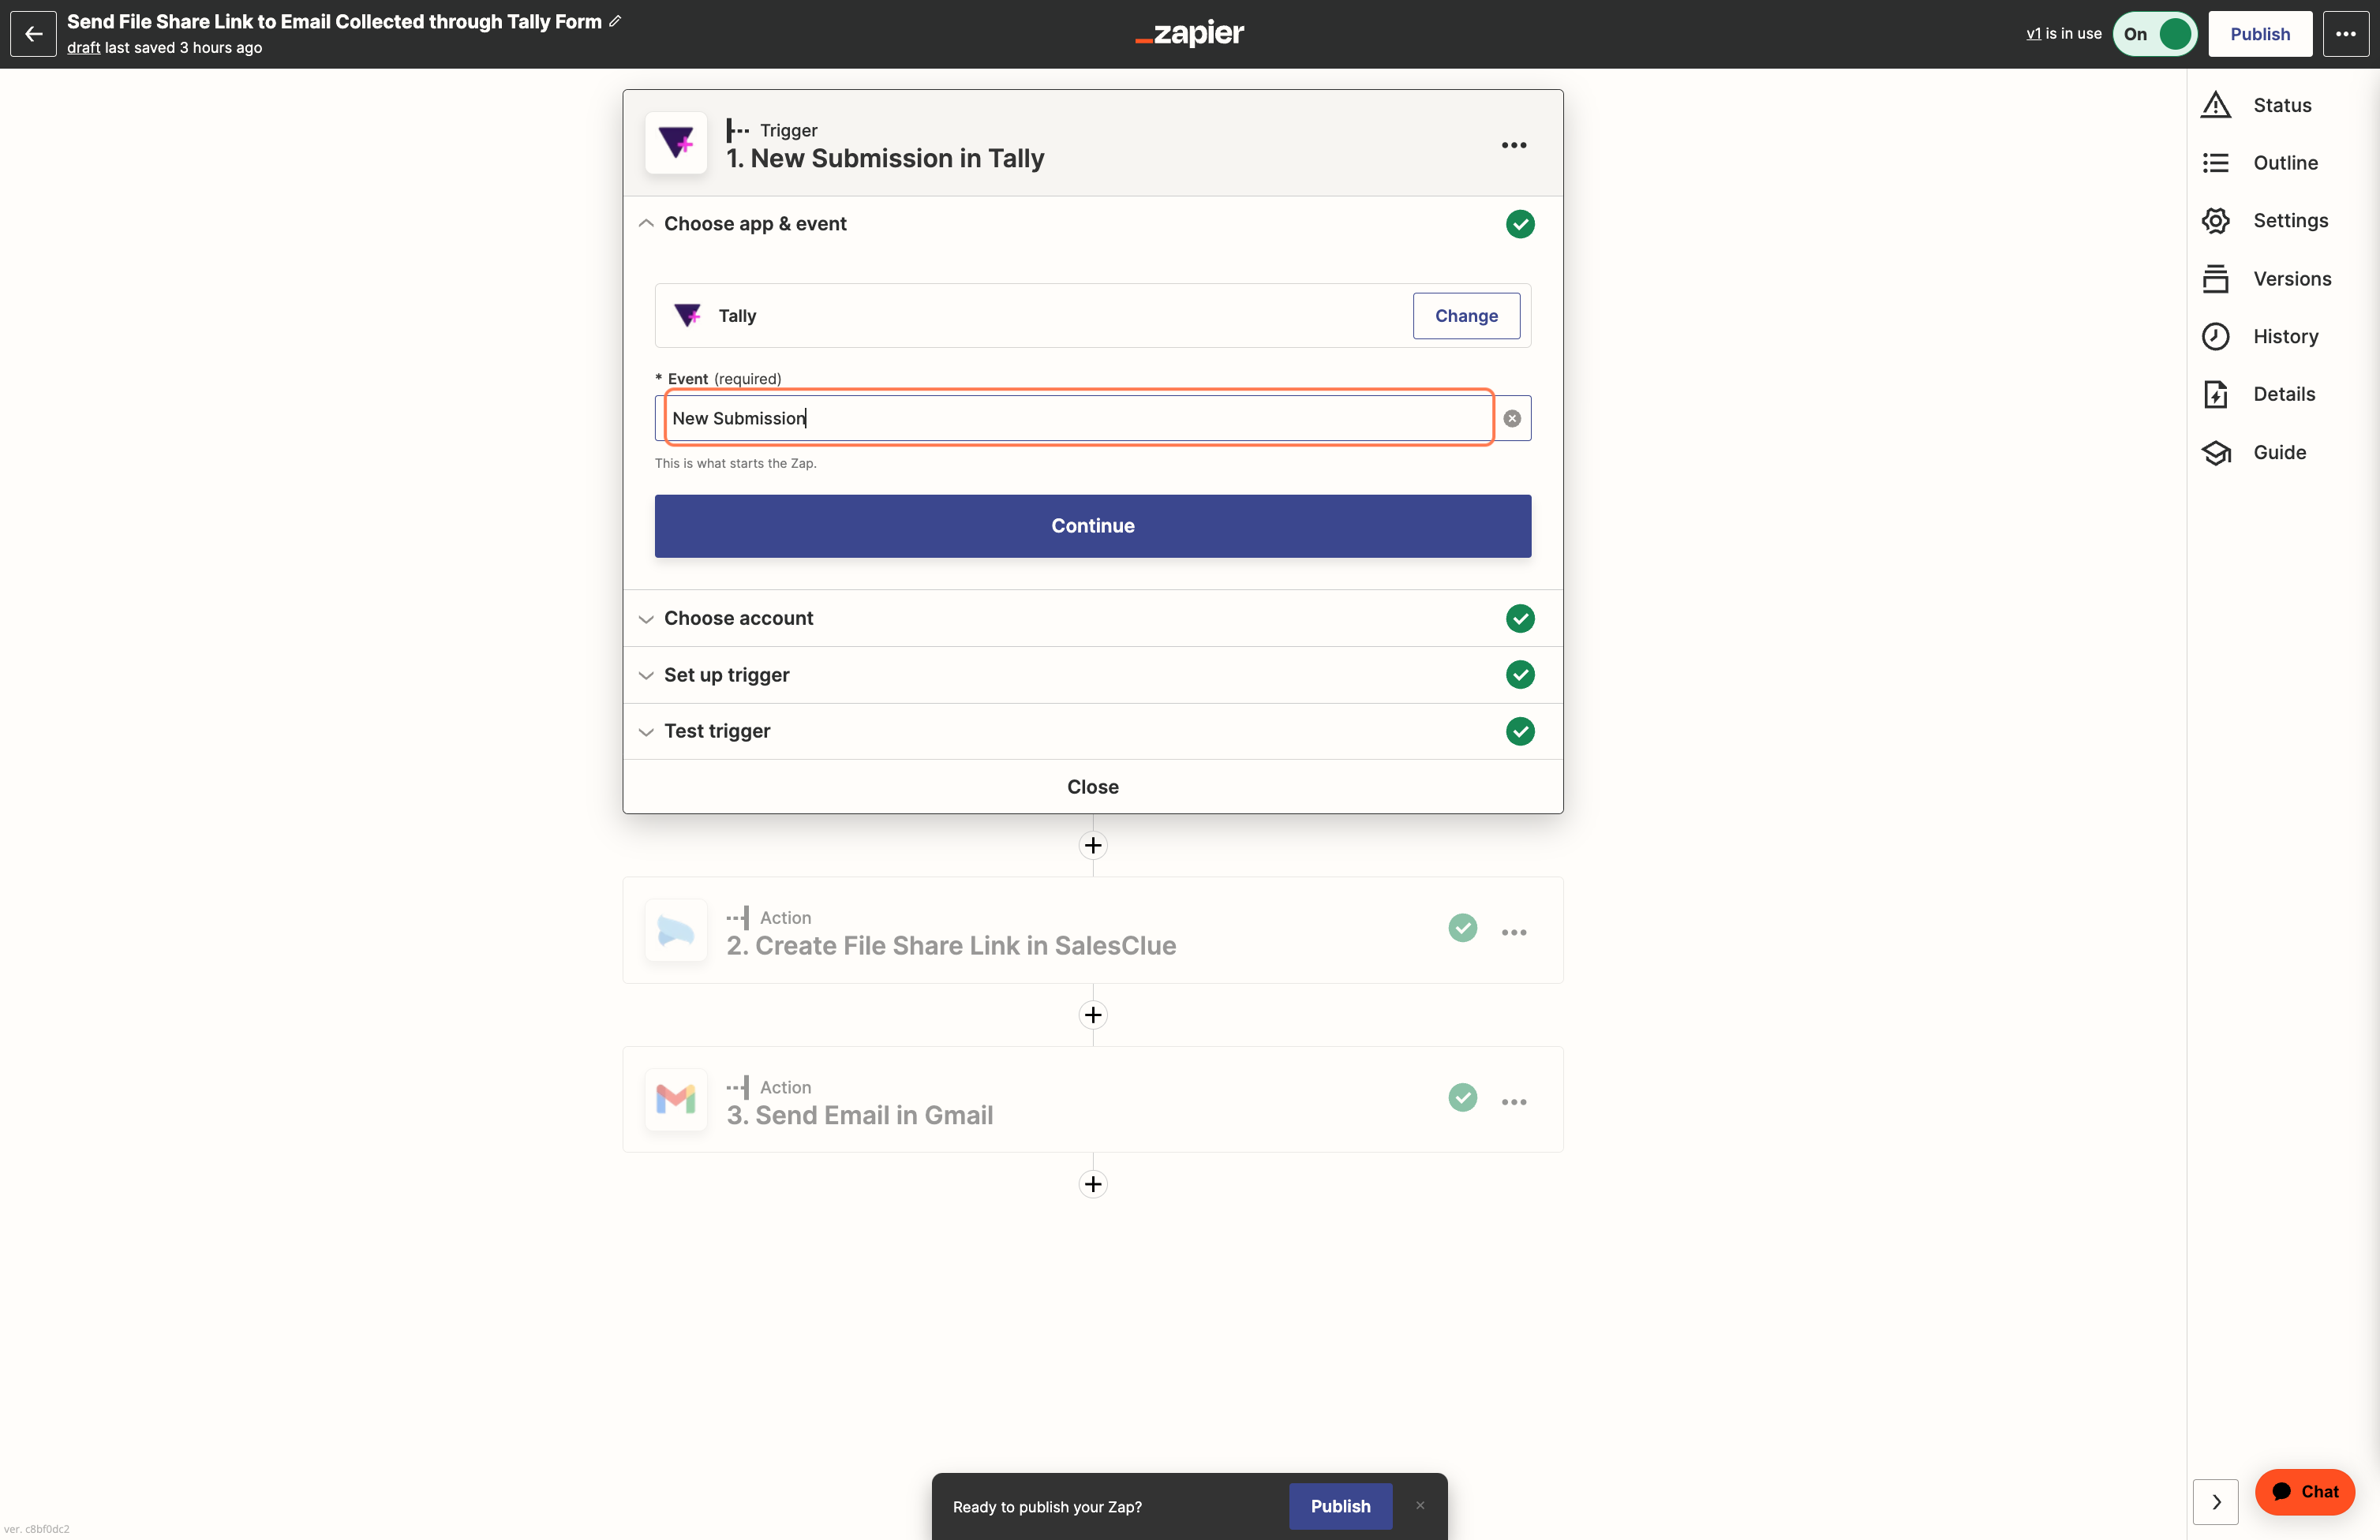Open the top-right more options menu
The image size is (2380, 1540).
[x=2345, y=34]
